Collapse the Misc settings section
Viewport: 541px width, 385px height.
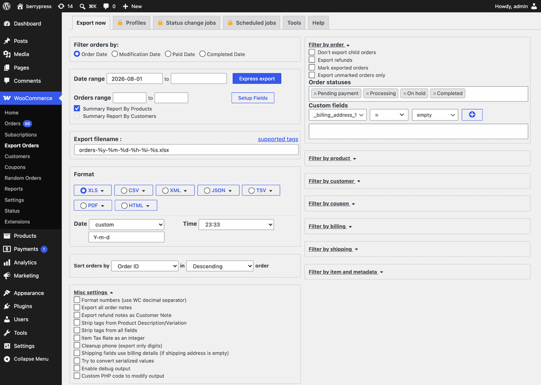click(x=93, y=292)
